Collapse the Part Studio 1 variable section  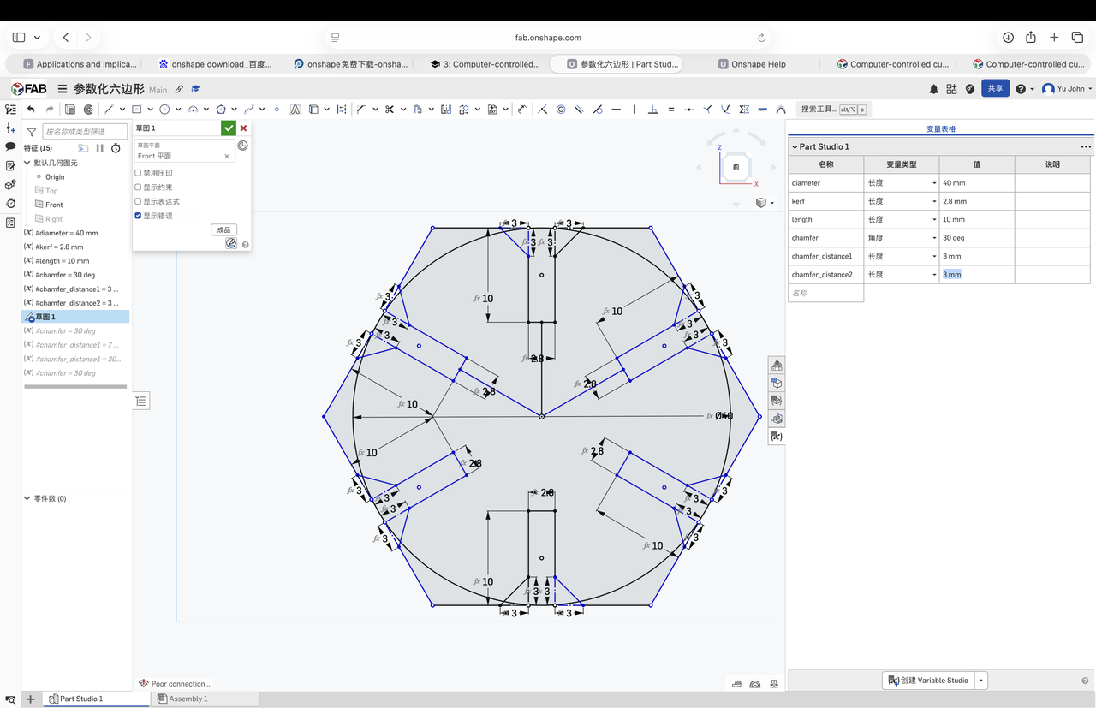795,146
